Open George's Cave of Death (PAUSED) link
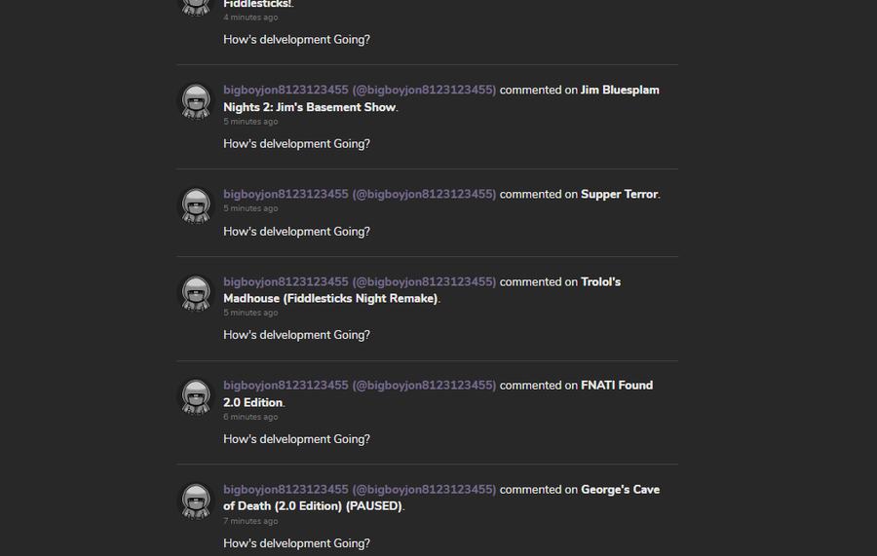 pyautogui.click(x=441, y=498)
